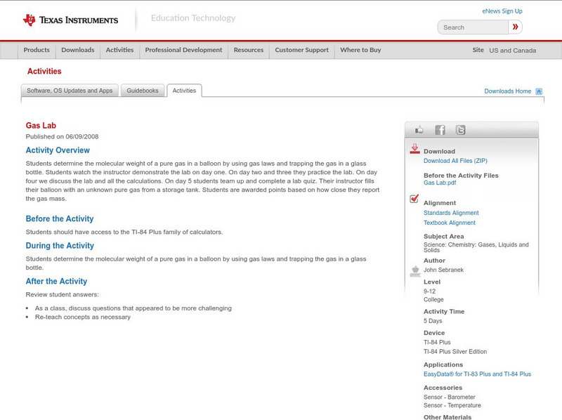Image resolution: width=562 pixels, height=420 pixels.
Task: Open the Gas Lab.pdf file link
Action: pyautogui.click(x=440, y=183)
